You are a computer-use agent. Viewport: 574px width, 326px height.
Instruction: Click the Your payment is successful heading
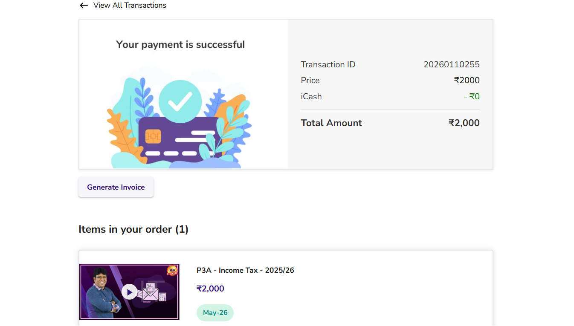pos(180,45)
